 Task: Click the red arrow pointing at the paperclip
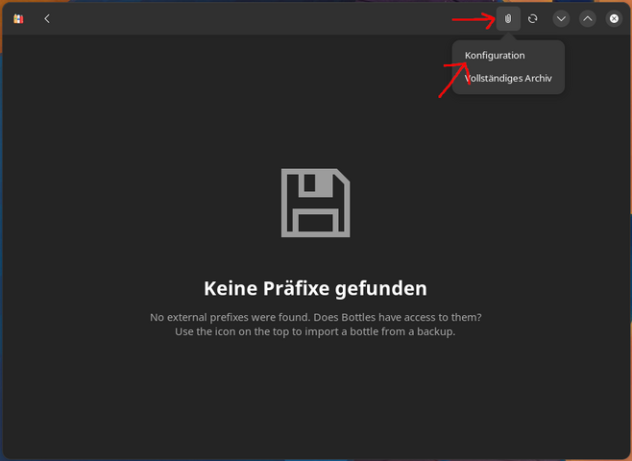(x=471, y=18)
